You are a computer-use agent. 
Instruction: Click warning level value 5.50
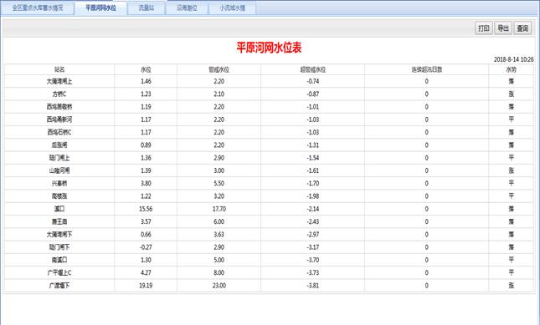pos(219,184)
